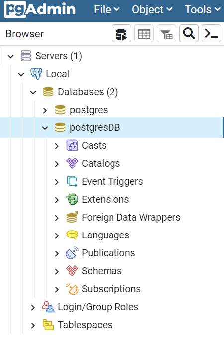This screenshot has height=352, width=224.
Task: Select the "Event Triggers" label
Action: click(x=112, y=182)
